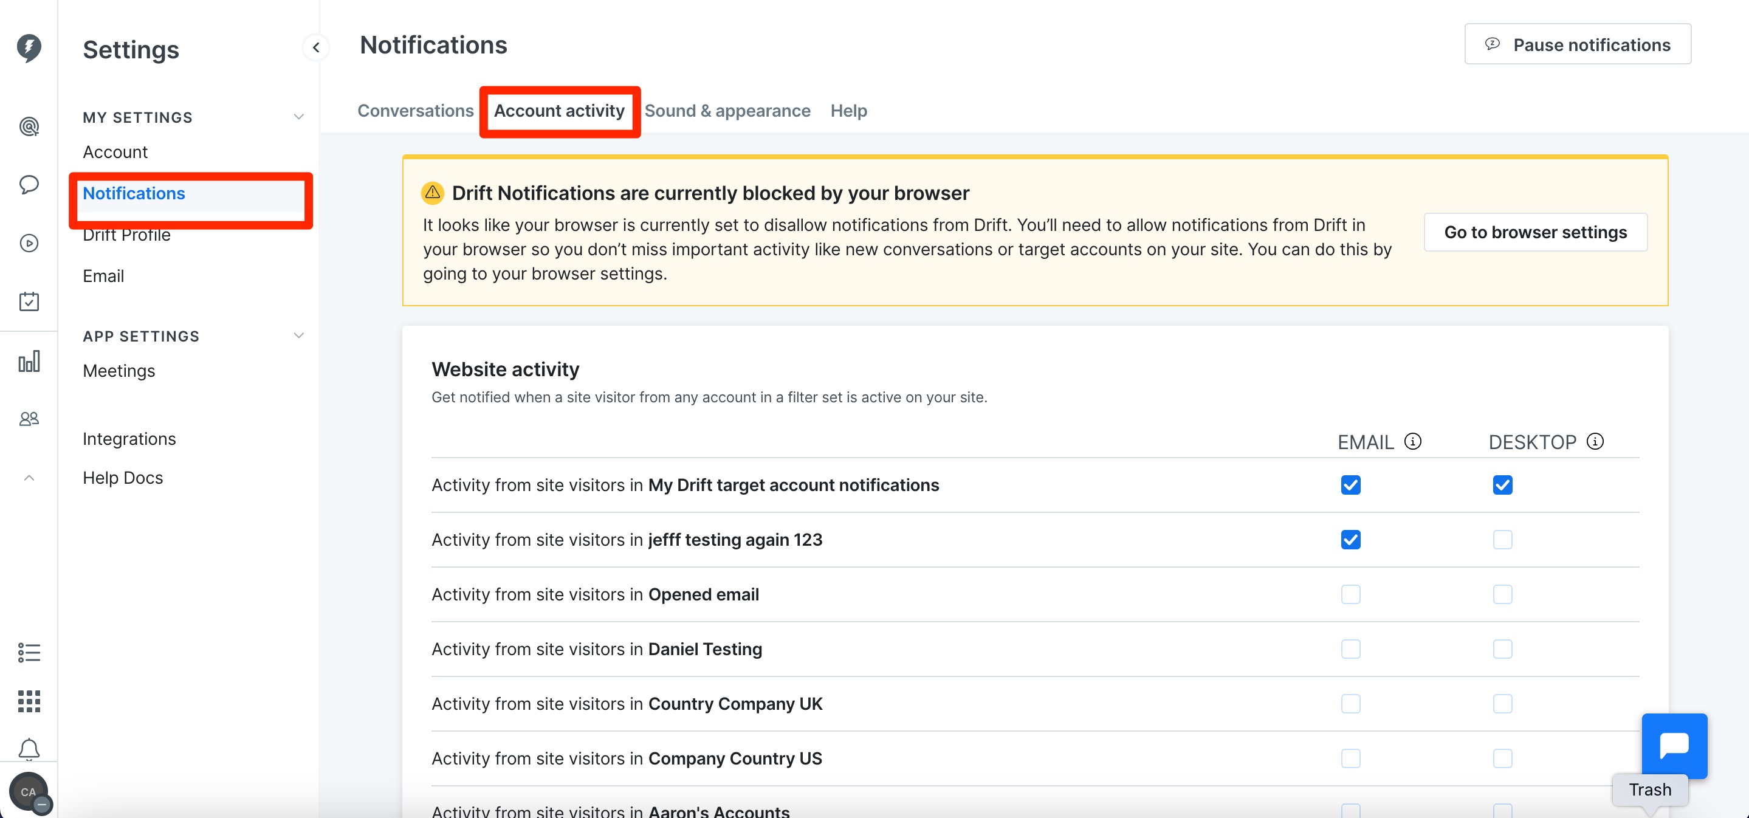This screenshot has width=1749, height=818.
Task: Click the EMAIL column info icon
Action: pos(1412,442)
